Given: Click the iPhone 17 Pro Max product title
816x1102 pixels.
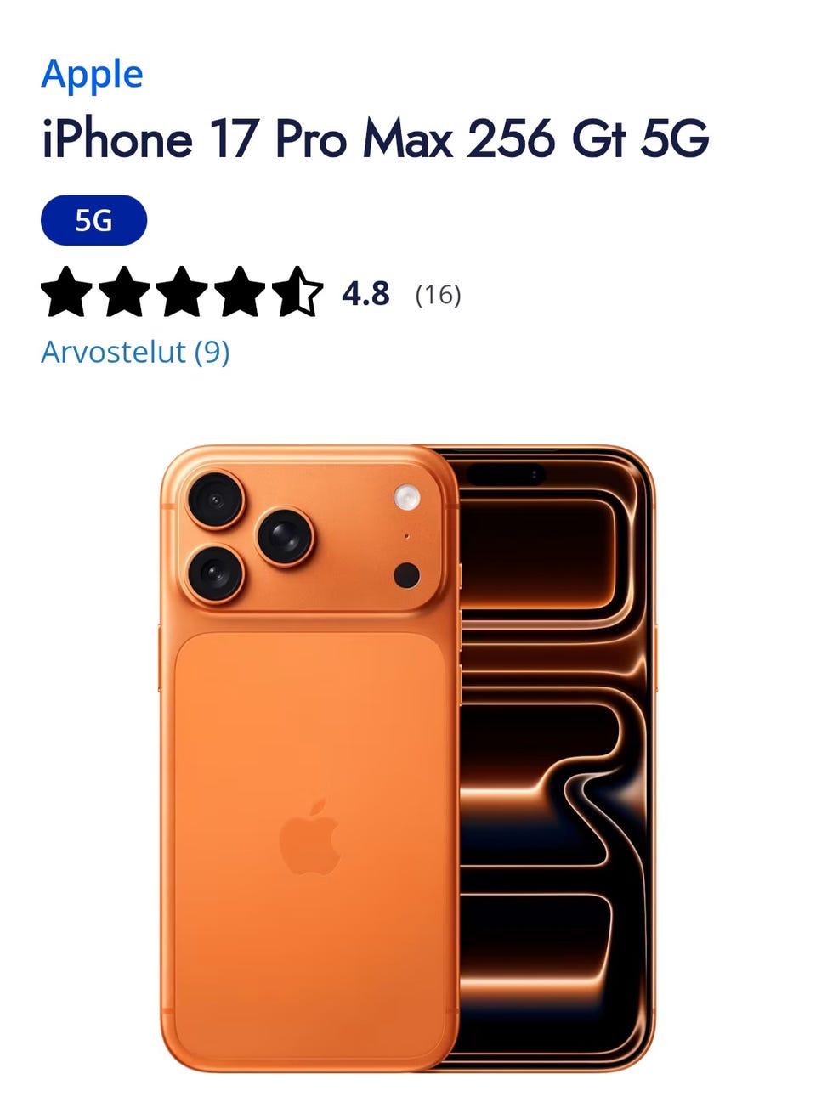Looking at the screenshot, I should pos(375,139).
